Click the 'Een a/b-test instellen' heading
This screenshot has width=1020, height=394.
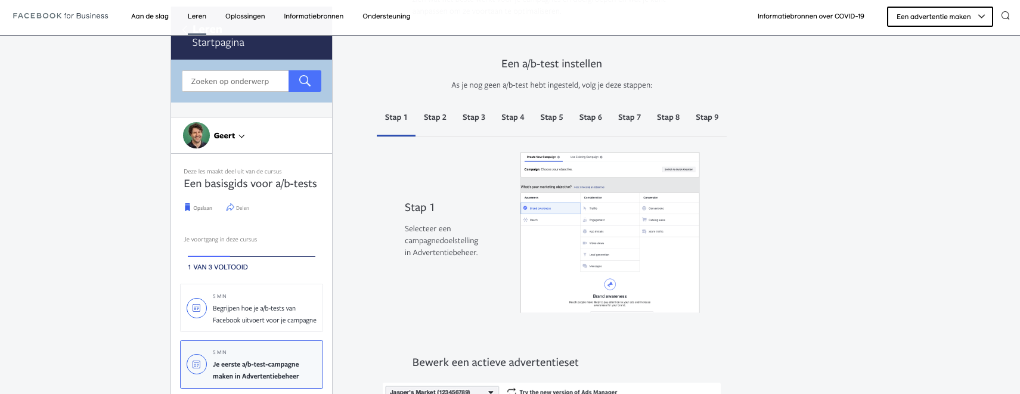[x=551, y=64]
